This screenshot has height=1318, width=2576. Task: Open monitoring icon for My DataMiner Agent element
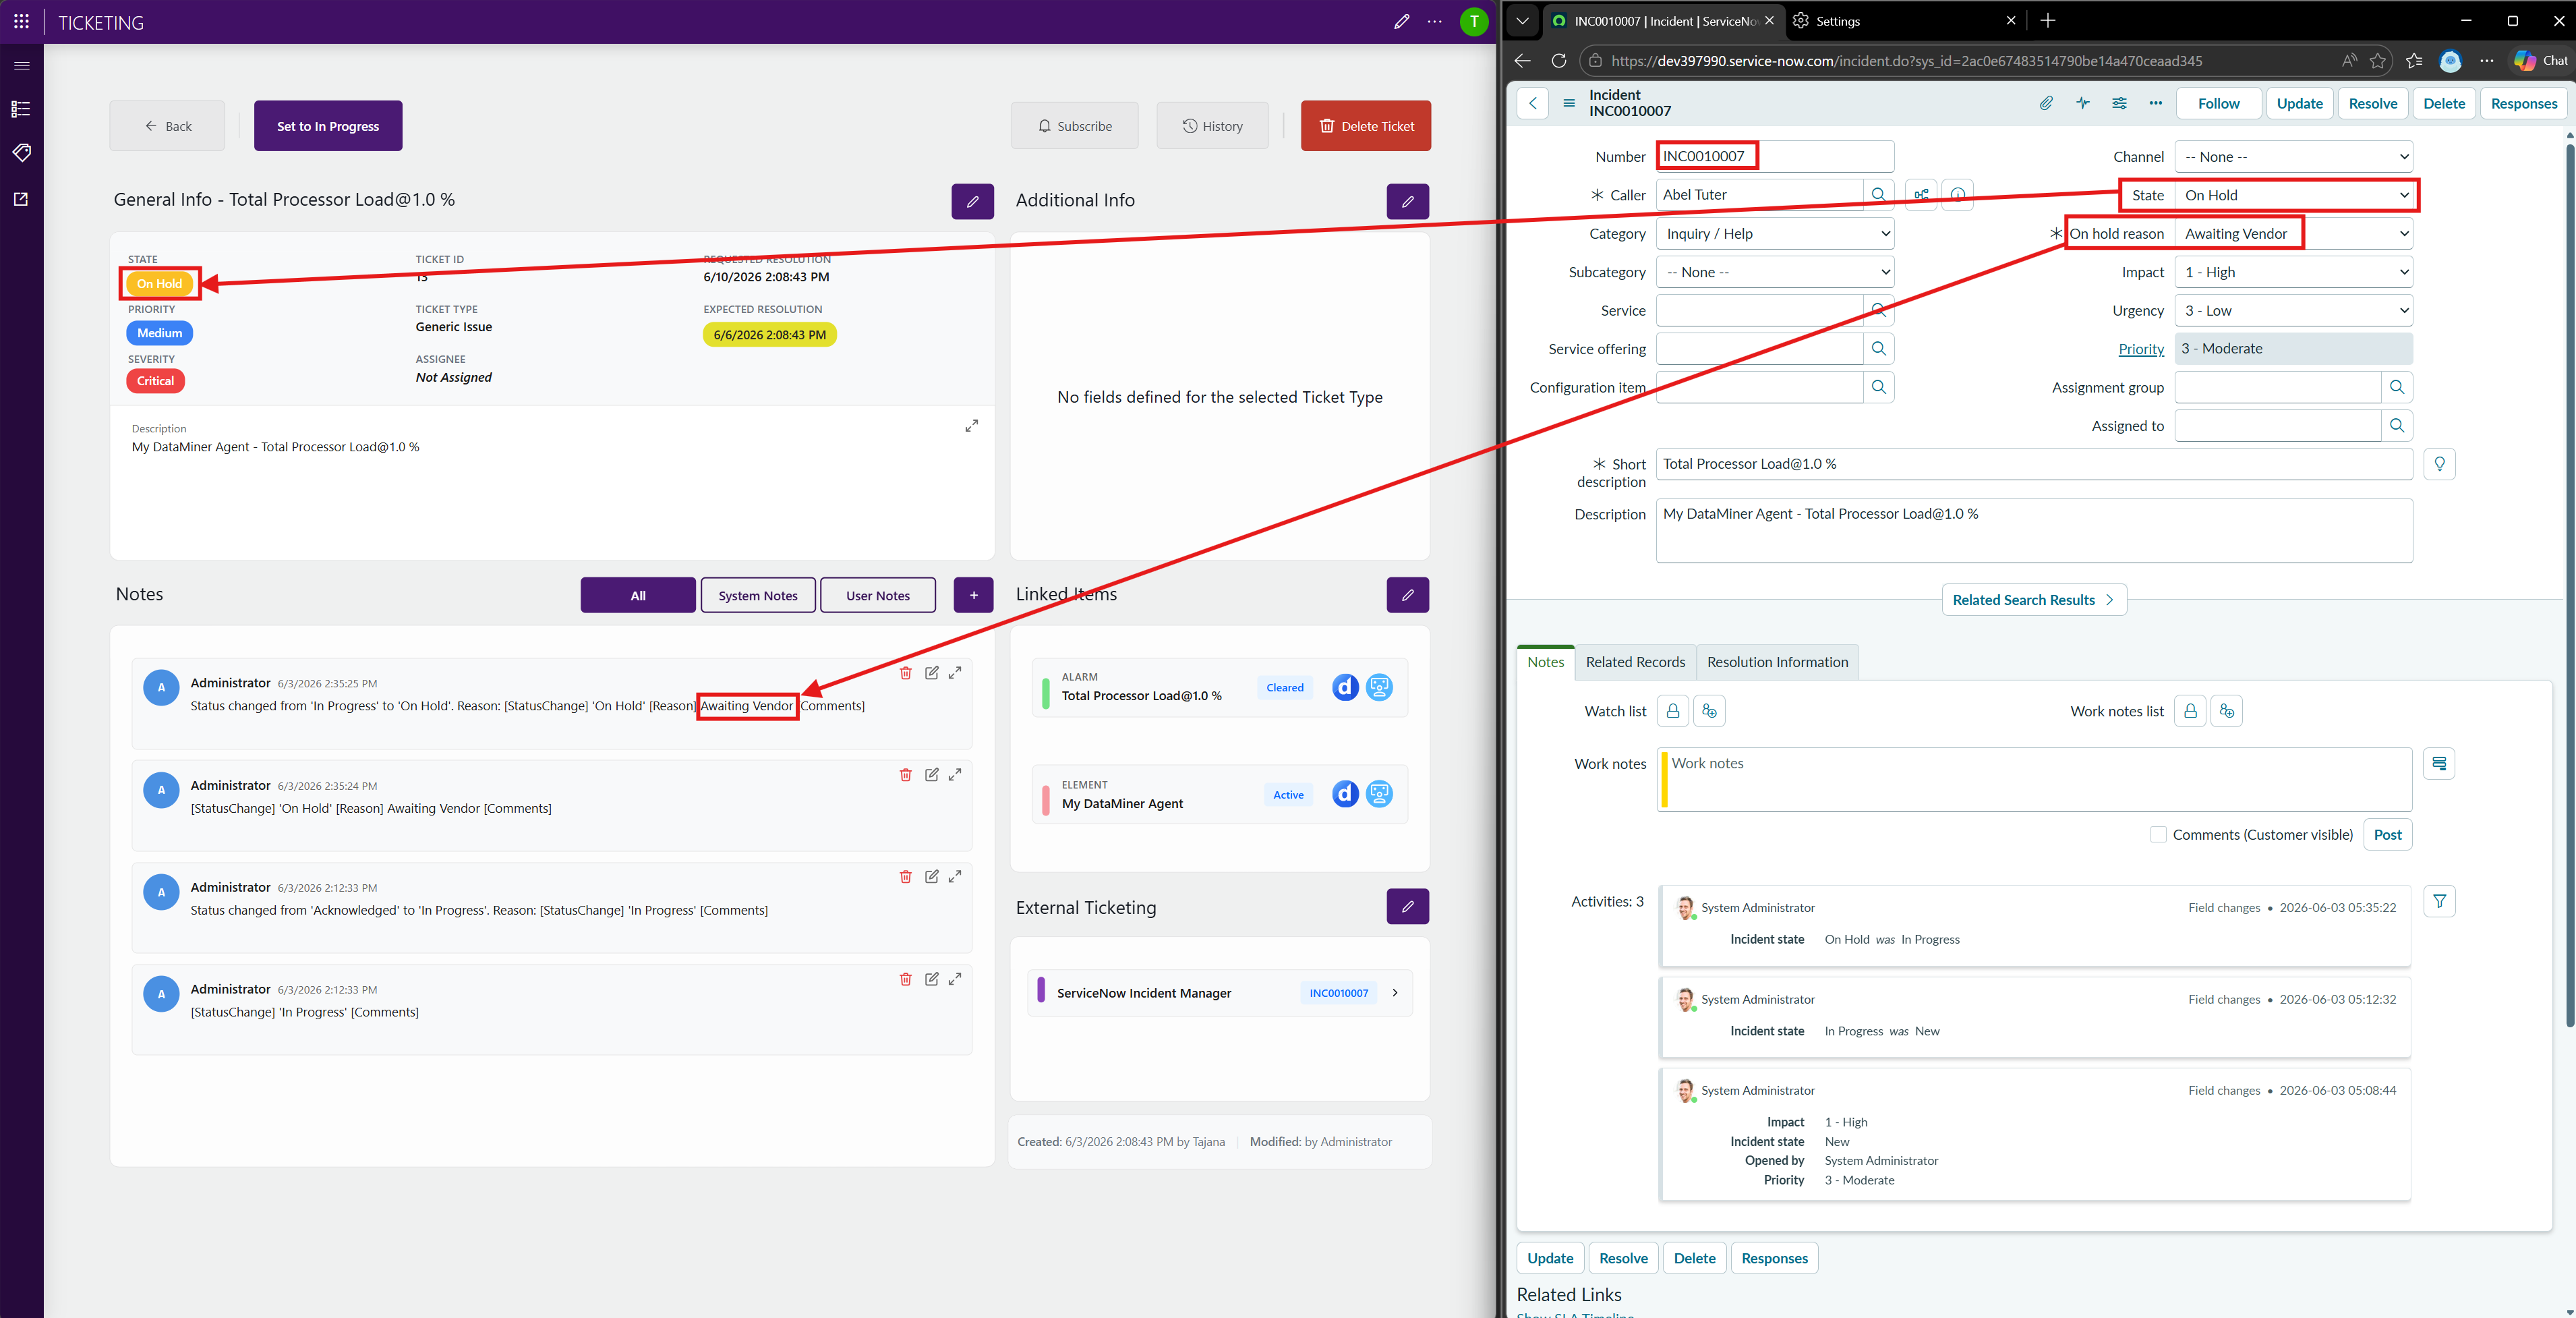(x=1379, y=794)
